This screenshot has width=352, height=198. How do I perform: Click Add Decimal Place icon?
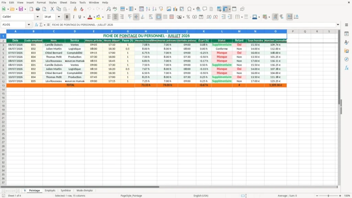pos(209,17)
